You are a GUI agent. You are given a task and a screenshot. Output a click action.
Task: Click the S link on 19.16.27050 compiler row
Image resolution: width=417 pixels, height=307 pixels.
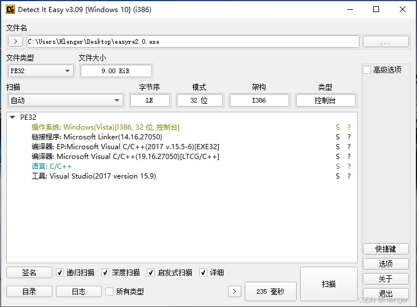tap(338, 157)
